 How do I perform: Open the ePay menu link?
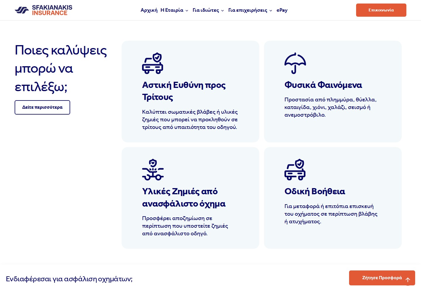tap(282, 10)
